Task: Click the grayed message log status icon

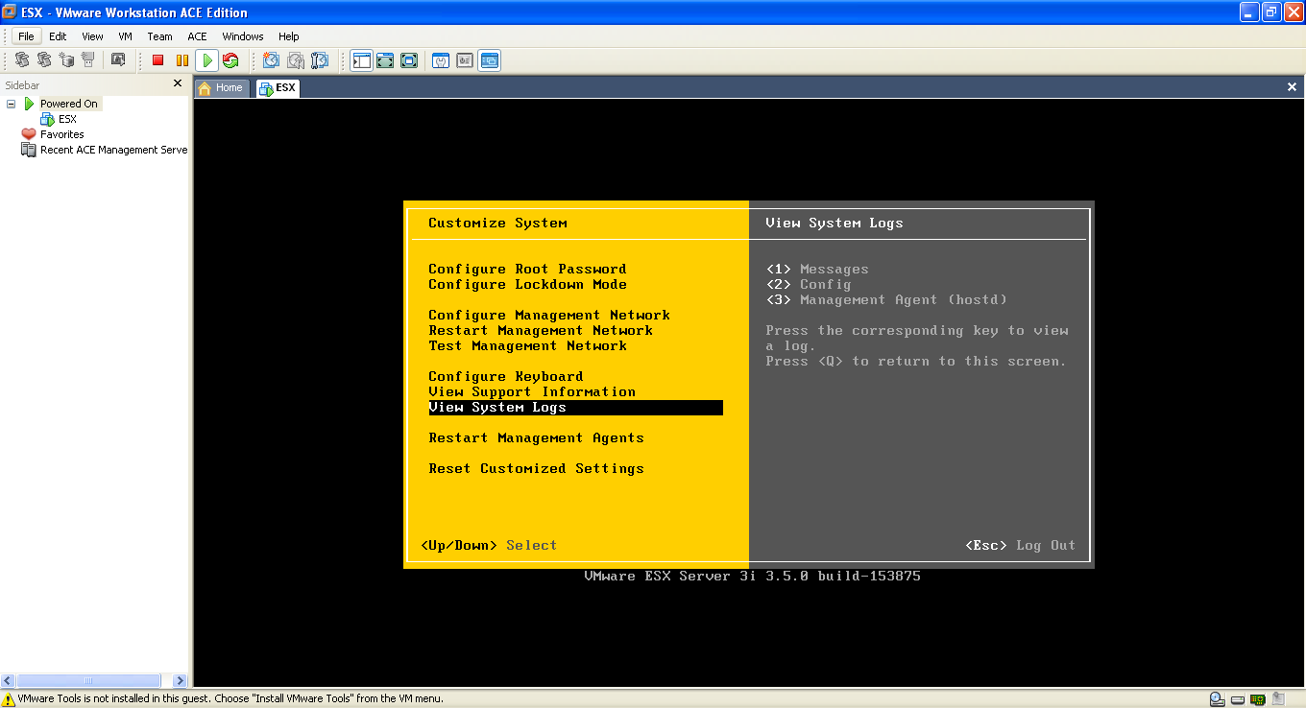Action: click(1278, 699)
